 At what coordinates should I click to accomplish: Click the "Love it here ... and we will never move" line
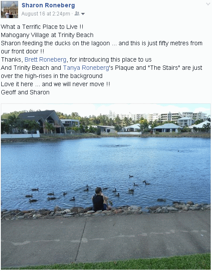pyautogui.click(x=56, y=84)
